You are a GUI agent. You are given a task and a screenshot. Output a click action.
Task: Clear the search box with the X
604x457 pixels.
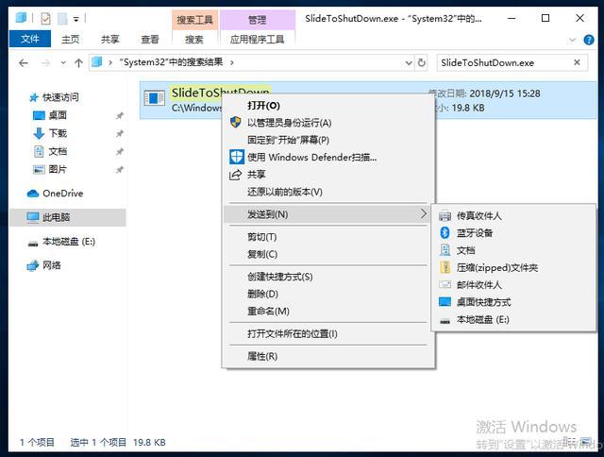tap(577, 62)
